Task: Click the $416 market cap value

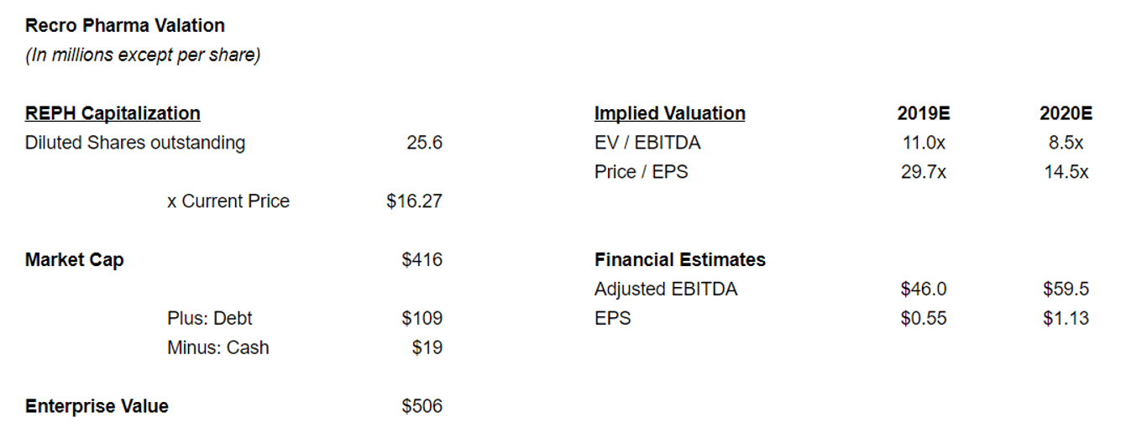Action: 422,260
